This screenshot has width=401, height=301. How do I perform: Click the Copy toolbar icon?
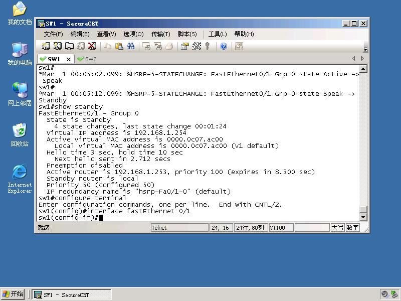(107, 46)
